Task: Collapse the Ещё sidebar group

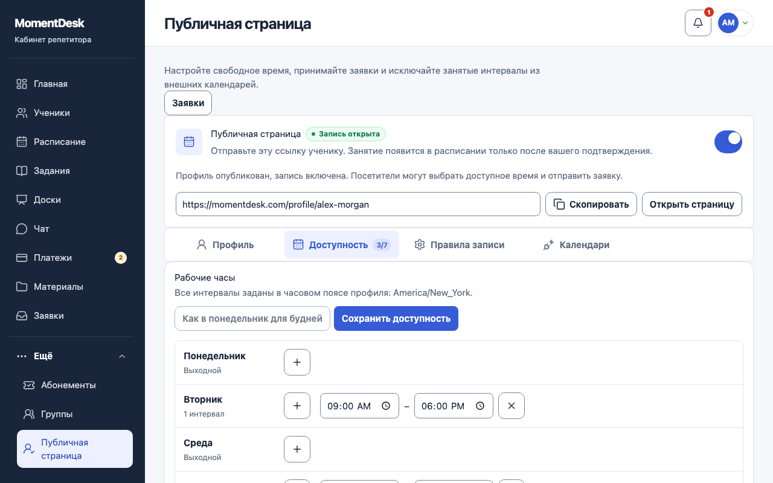Action: [x=72, y=356]
